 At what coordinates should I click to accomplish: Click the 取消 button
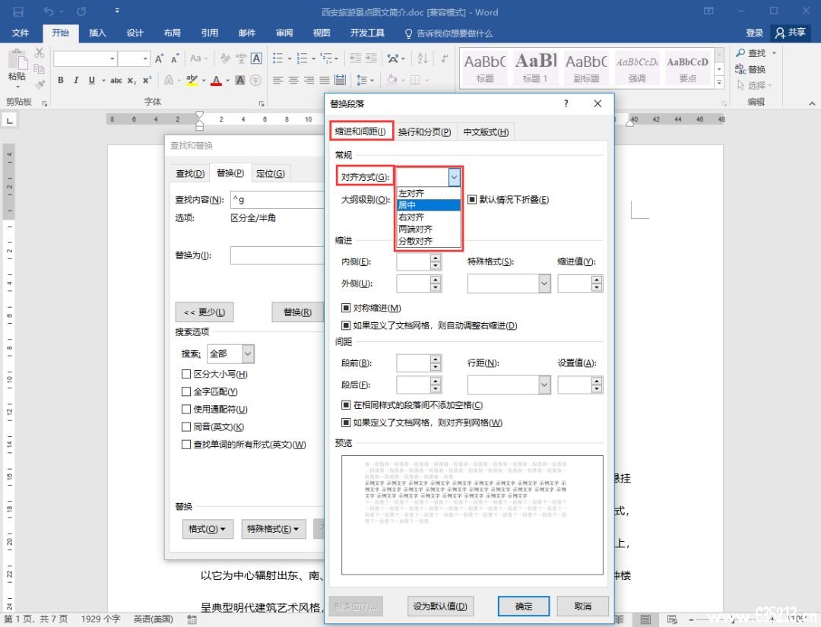[x=583, y=606]
